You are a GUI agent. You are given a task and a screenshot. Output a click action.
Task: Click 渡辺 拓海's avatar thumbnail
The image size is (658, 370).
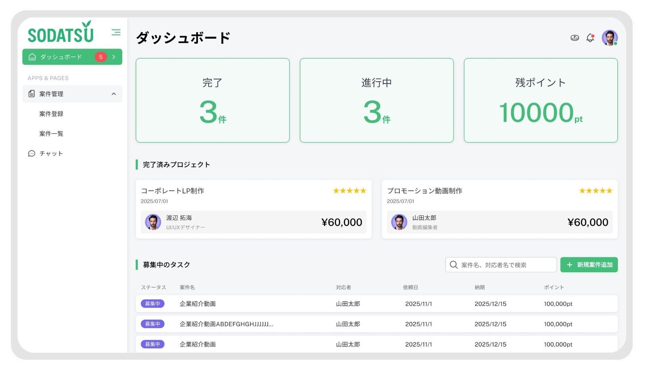point(153,222)
